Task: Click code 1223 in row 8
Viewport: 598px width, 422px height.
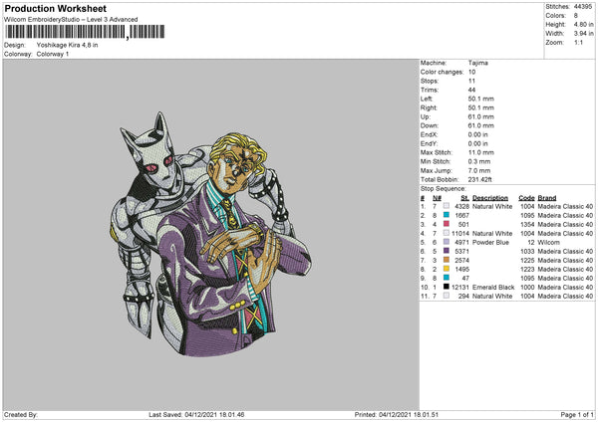Action: 527,270
